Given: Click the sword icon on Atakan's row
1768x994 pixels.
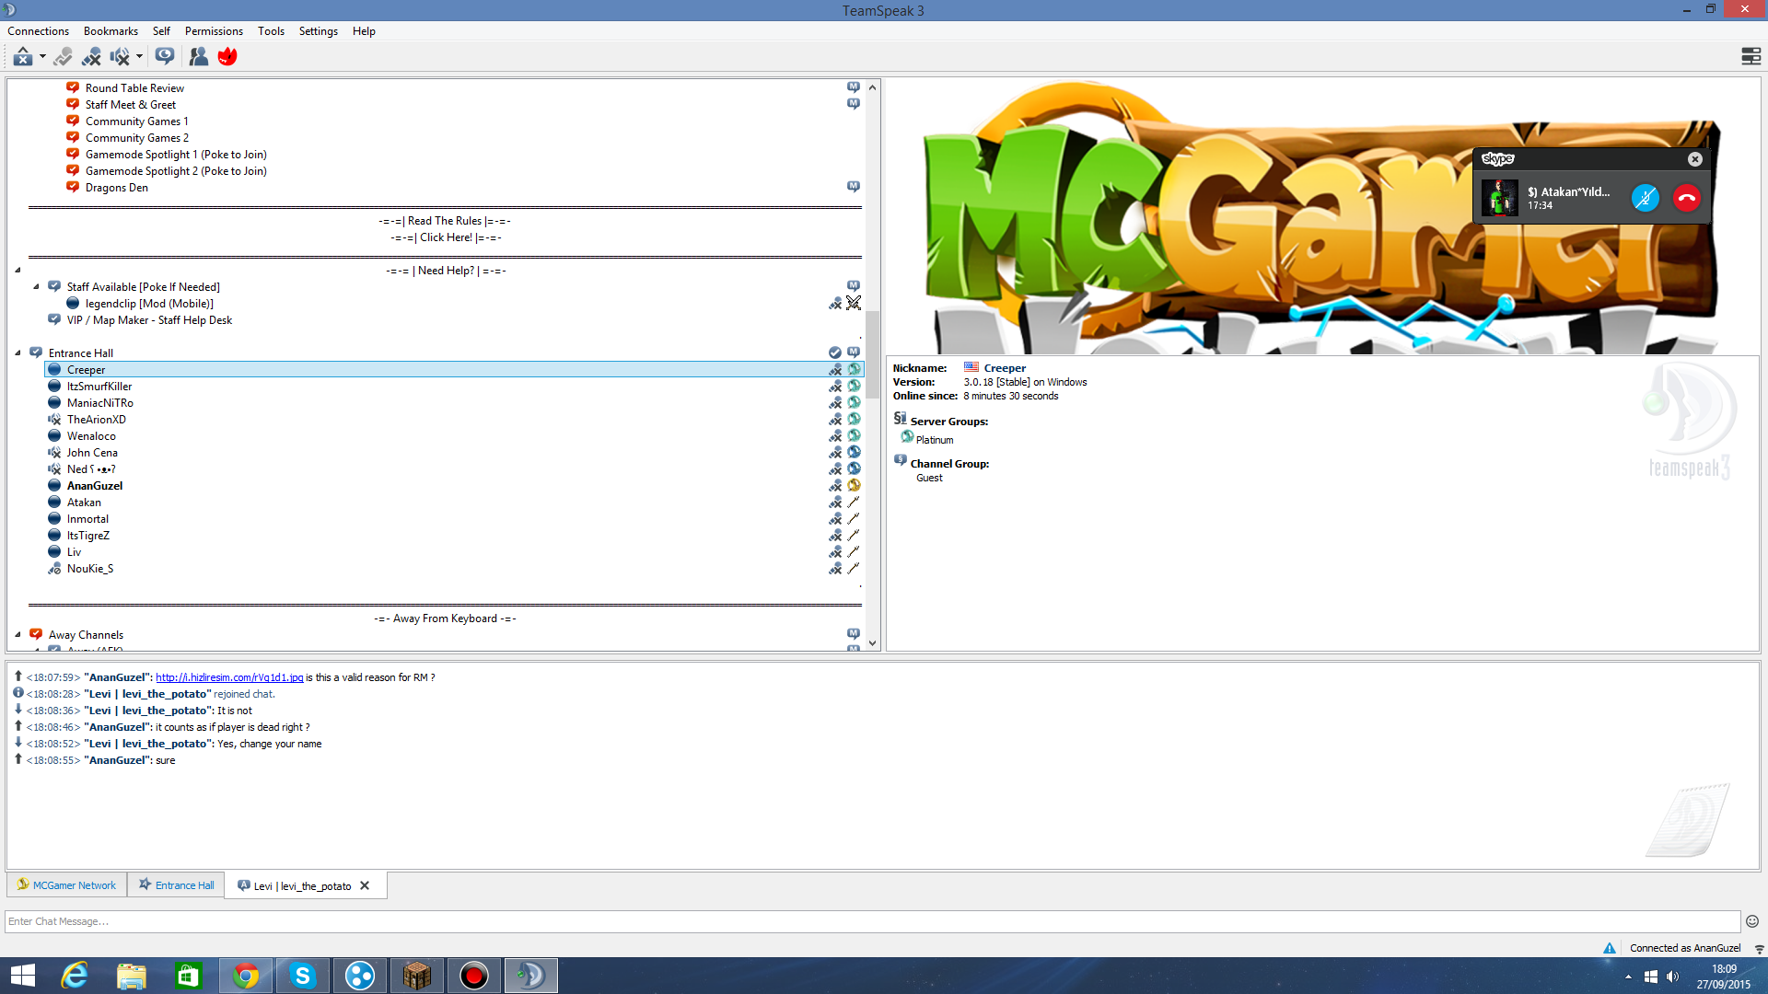Looking at the screenshot, I should click(854, 503).
